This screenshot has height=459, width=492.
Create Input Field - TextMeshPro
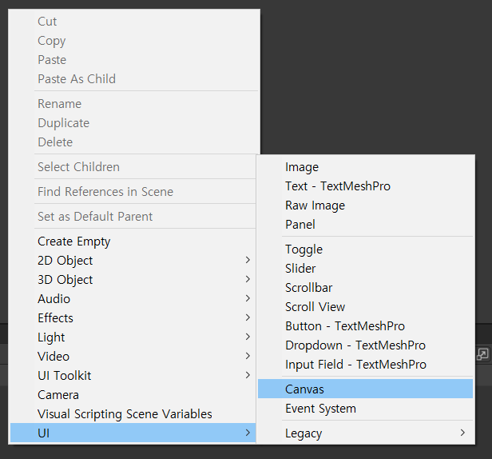pyautogui.click(x=365, y=365)
